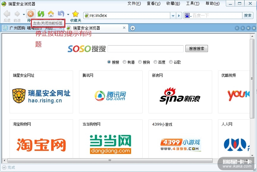Image resolution: width=257 pixels, height=172 pixels.
Task: Click the address bar re:index
Action: (x=127, y=15)
